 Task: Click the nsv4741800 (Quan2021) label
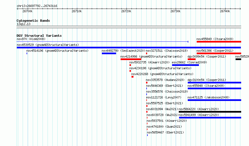[x=164, y=127]
